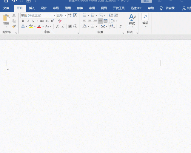Click the multilevel list icon
Viewport: 191px width, 153px height.
click(101, 15)
